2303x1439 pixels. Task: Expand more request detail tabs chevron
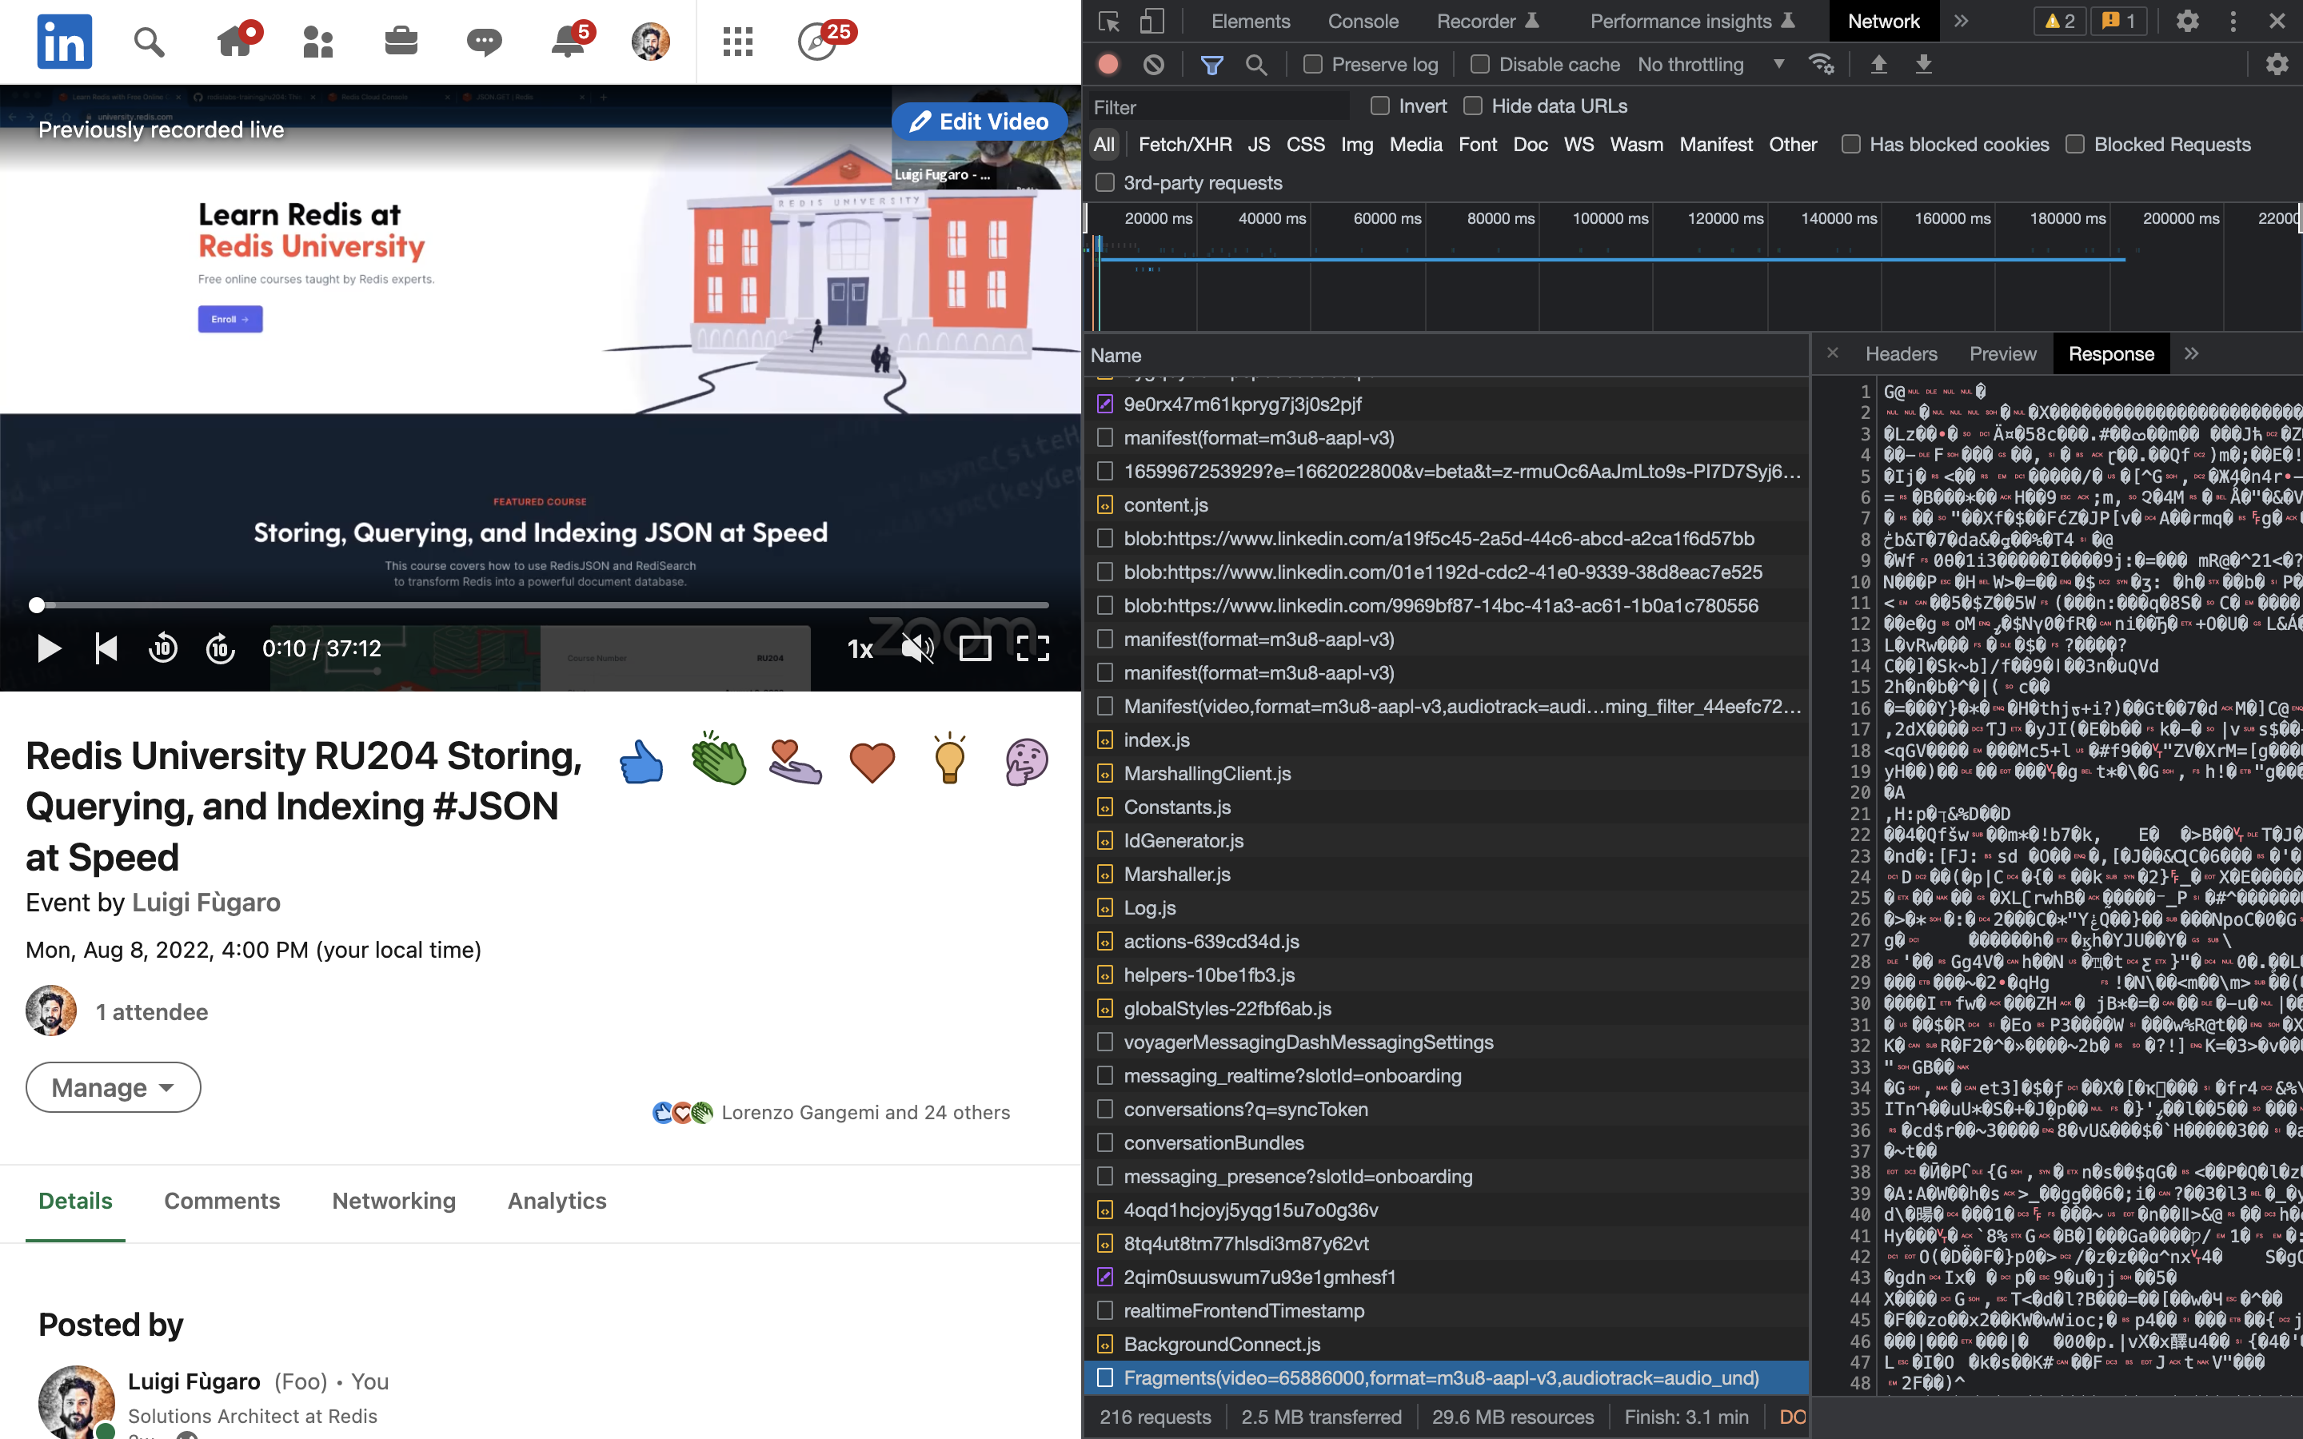point(2192,354)
